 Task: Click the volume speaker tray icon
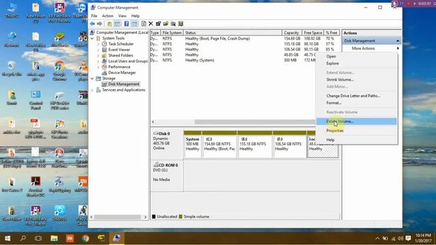coord(401,238)
